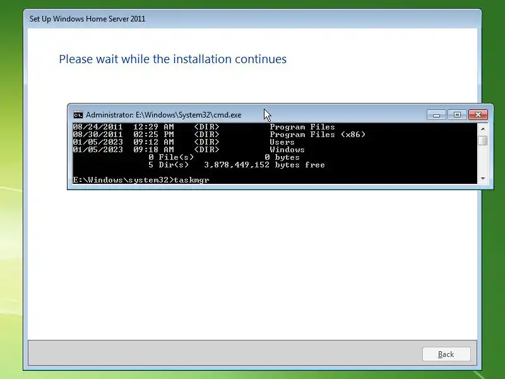Click the '3,878,449,152 bytes free' text
The width and height of the screenshot is (505, 379).
coord(264,165)
